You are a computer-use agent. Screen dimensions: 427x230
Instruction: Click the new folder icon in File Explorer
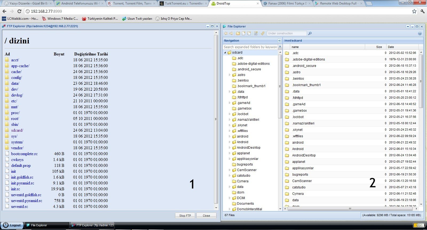[x=238, y=33]
